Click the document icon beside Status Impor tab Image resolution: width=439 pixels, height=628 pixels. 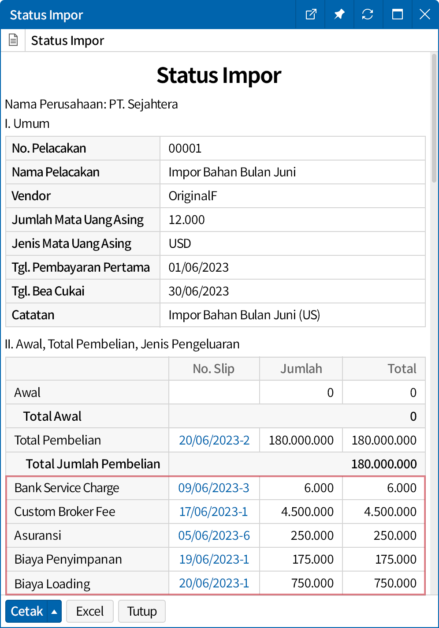13,41
